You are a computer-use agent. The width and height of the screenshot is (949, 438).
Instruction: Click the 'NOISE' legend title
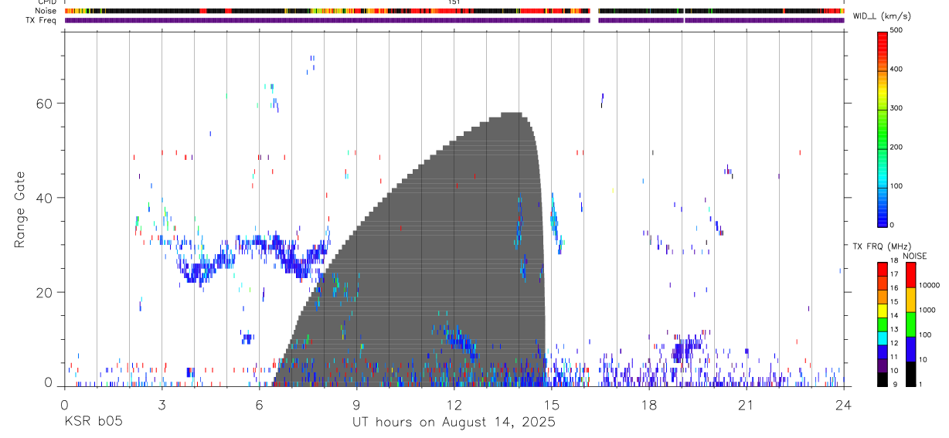(914, 256)
